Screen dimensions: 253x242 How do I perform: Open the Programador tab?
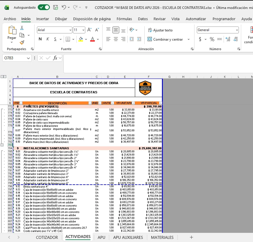(224, 19)
